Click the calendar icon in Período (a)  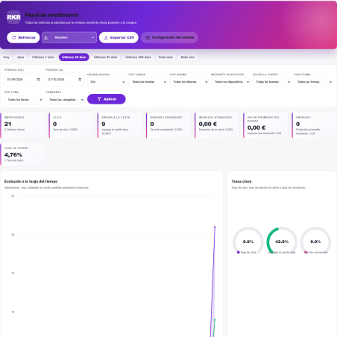click(x=80, y=80)
